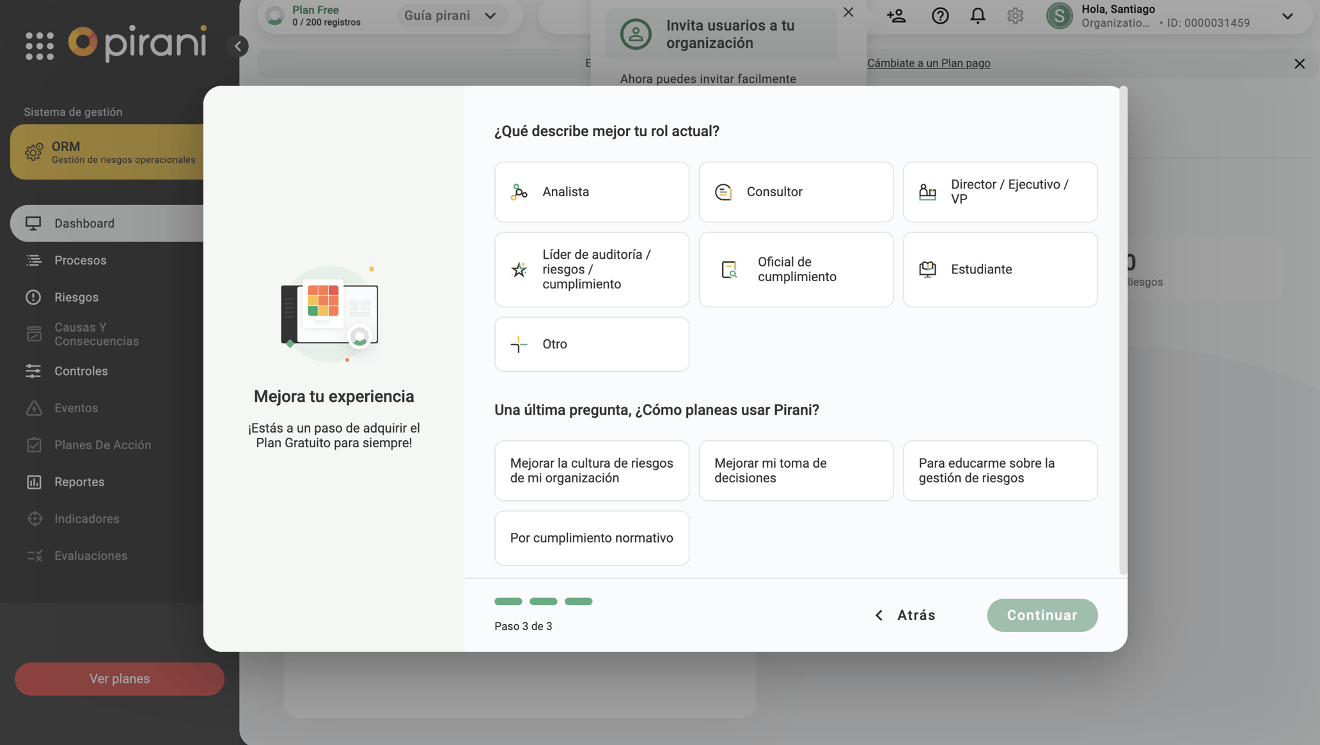The width and height of the screenshot is (1320, 745).
Task: Open the Procesos menu item
Action: 80,260
